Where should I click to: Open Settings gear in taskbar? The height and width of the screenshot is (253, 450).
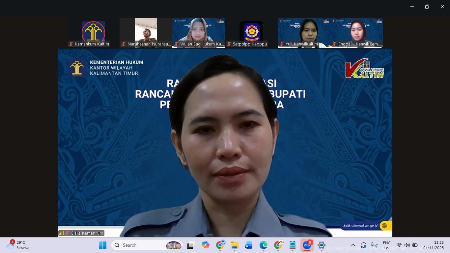tap(321, 245)
